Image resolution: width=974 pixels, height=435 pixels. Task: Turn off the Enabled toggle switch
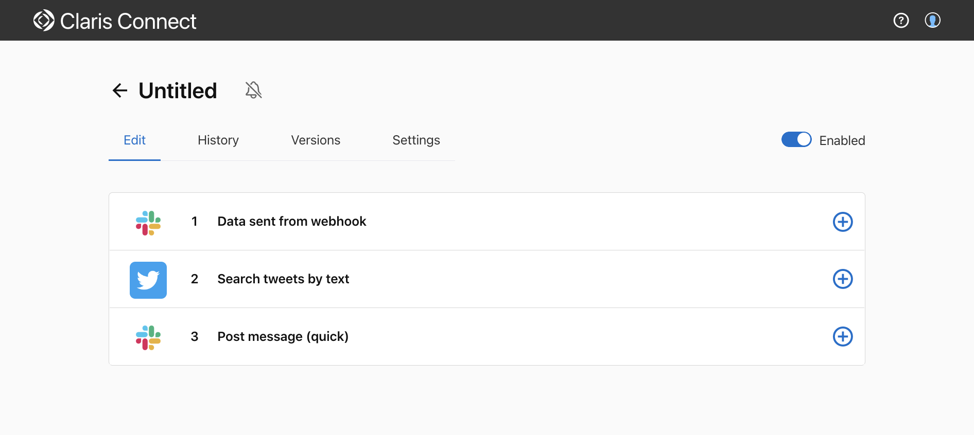pos(796,140)
